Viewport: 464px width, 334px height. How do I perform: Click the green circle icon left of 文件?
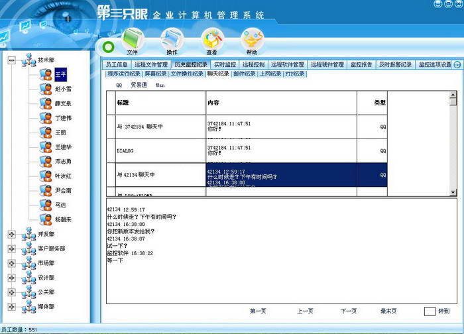pos(108,48)
